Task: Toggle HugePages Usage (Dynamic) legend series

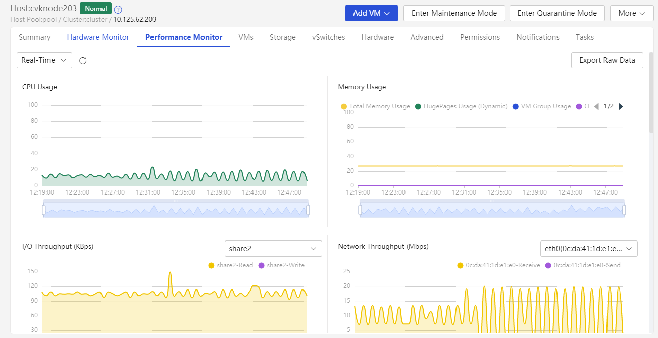Action: pos(461,106)
